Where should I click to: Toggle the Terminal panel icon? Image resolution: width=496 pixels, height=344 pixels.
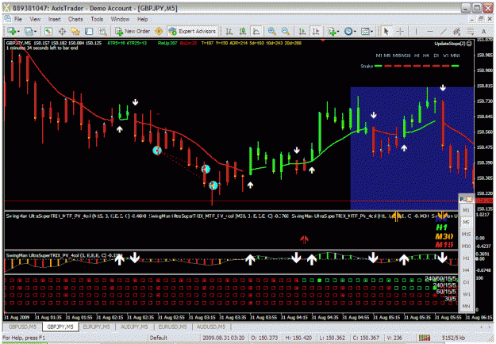tap(89, 31)
